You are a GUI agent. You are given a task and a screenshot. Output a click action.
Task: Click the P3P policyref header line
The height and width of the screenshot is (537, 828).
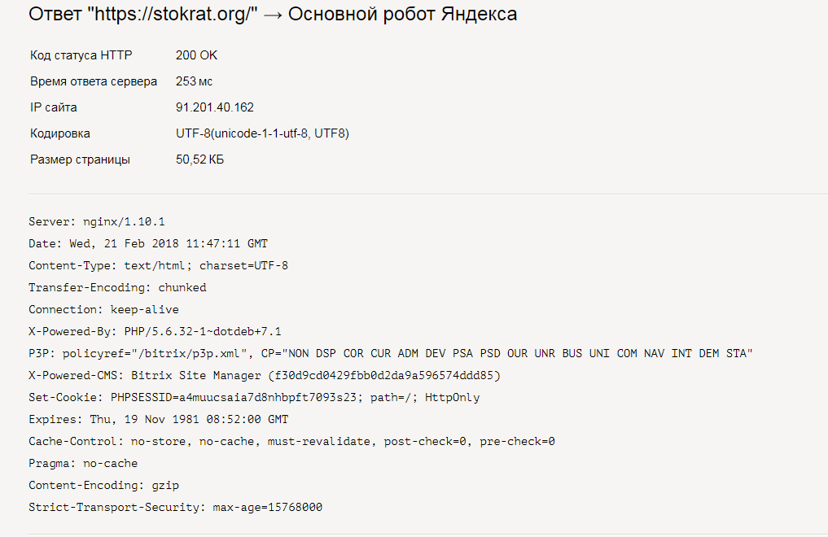[x=390, y=353]
